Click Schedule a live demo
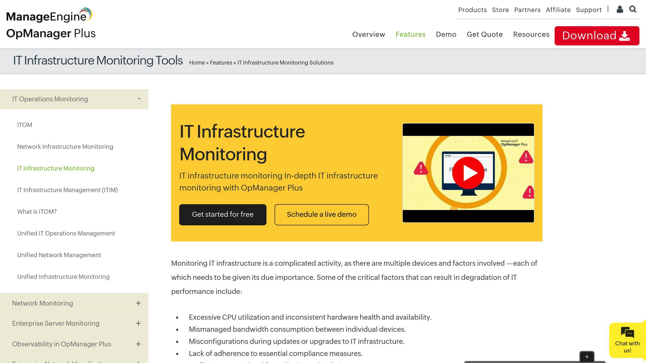The width and height of the screenshot is (646, 363). (x=321, y=215)
